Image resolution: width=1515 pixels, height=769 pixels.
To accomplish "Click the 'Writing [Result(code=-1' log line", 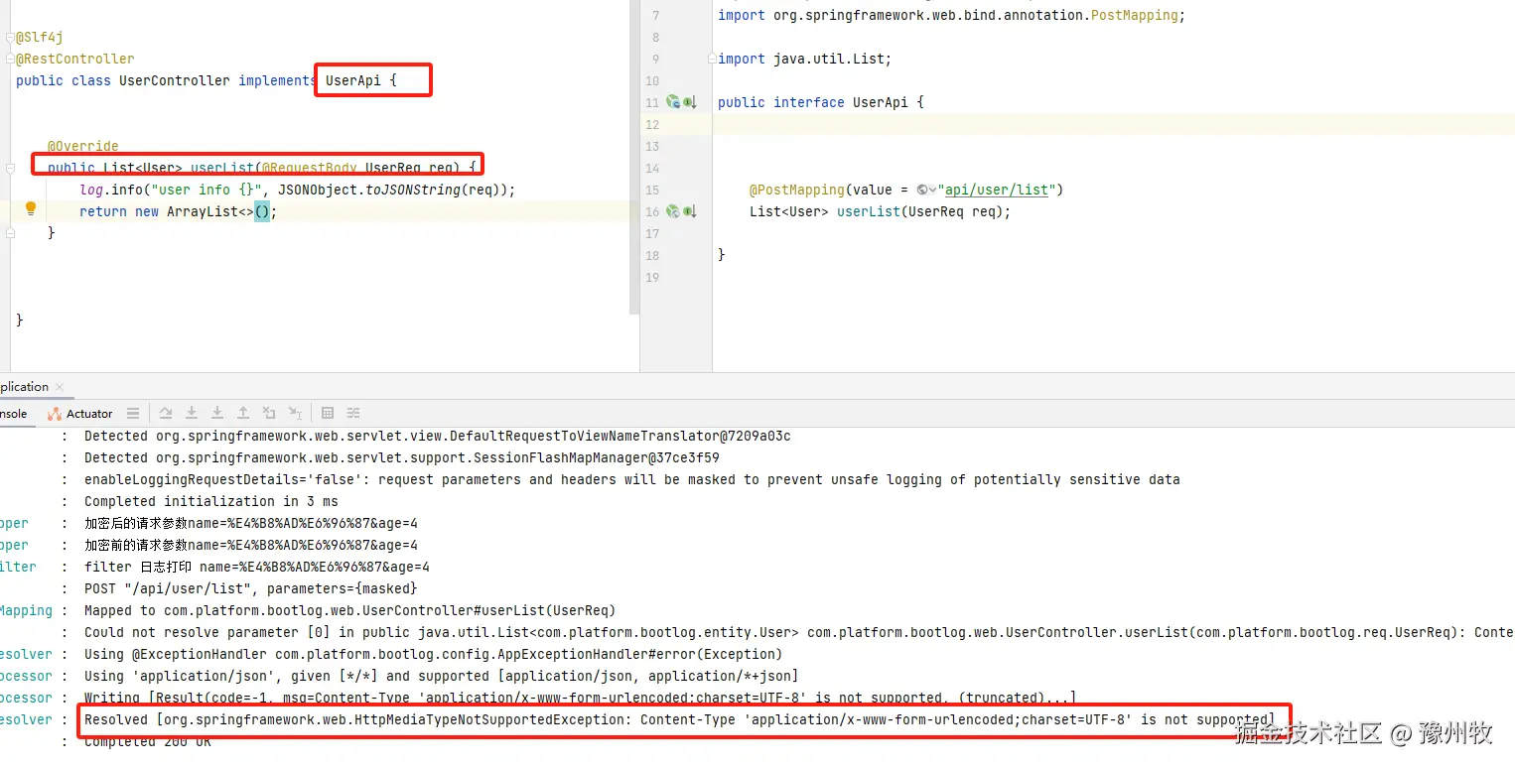I will tap(581, 698).
